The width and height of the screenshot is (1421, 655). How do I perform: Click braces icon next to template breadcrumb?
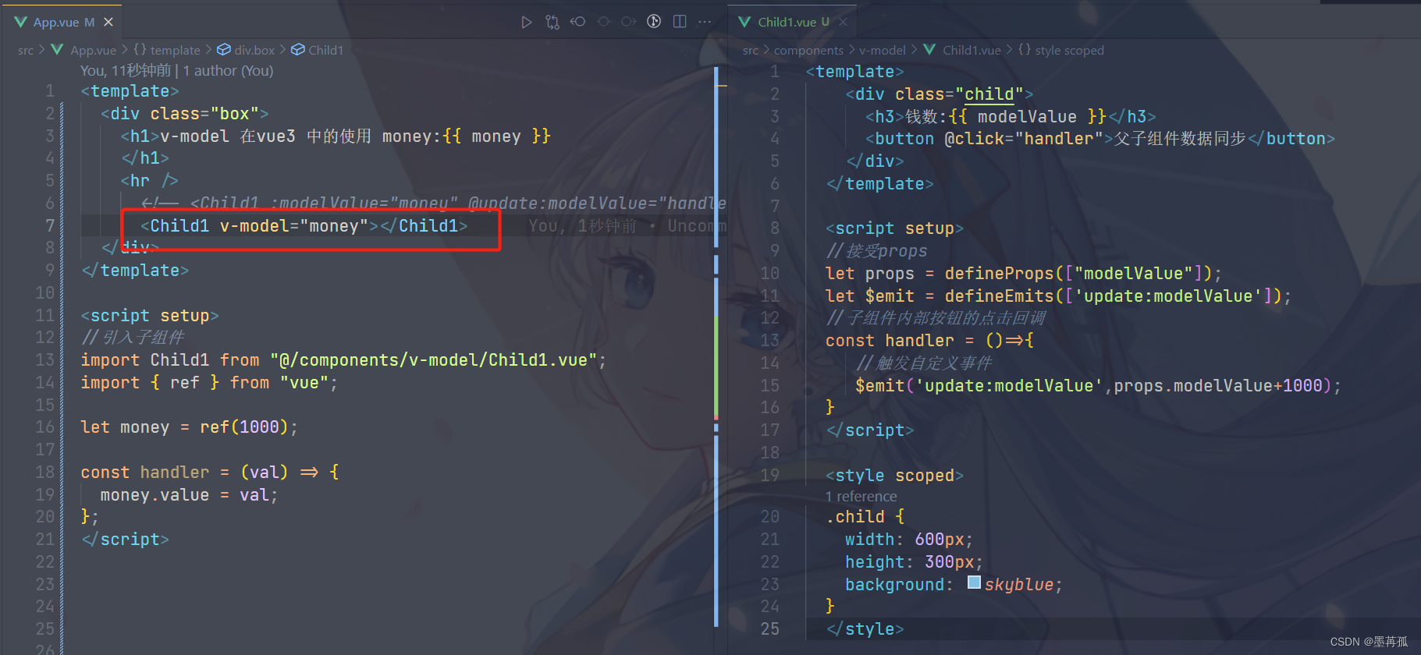click(x=140, y=50)
